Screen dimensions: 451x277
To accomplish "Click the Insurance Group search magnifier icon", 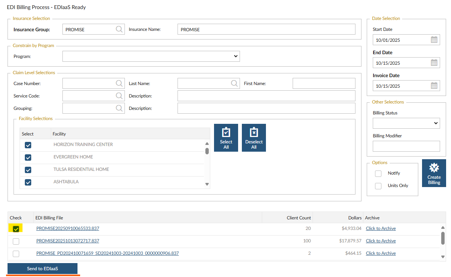I will click(119, 29).
